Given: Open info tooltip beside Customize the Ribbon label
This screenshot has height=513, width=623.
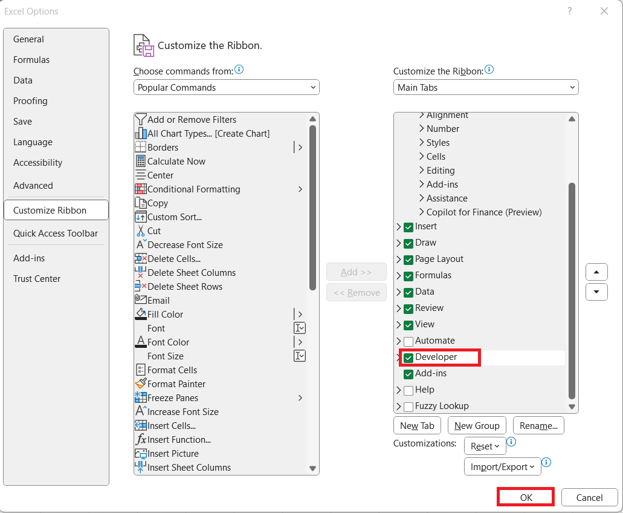Looking at the screenshot, I should pyautogui.click(x=489, y=70).
